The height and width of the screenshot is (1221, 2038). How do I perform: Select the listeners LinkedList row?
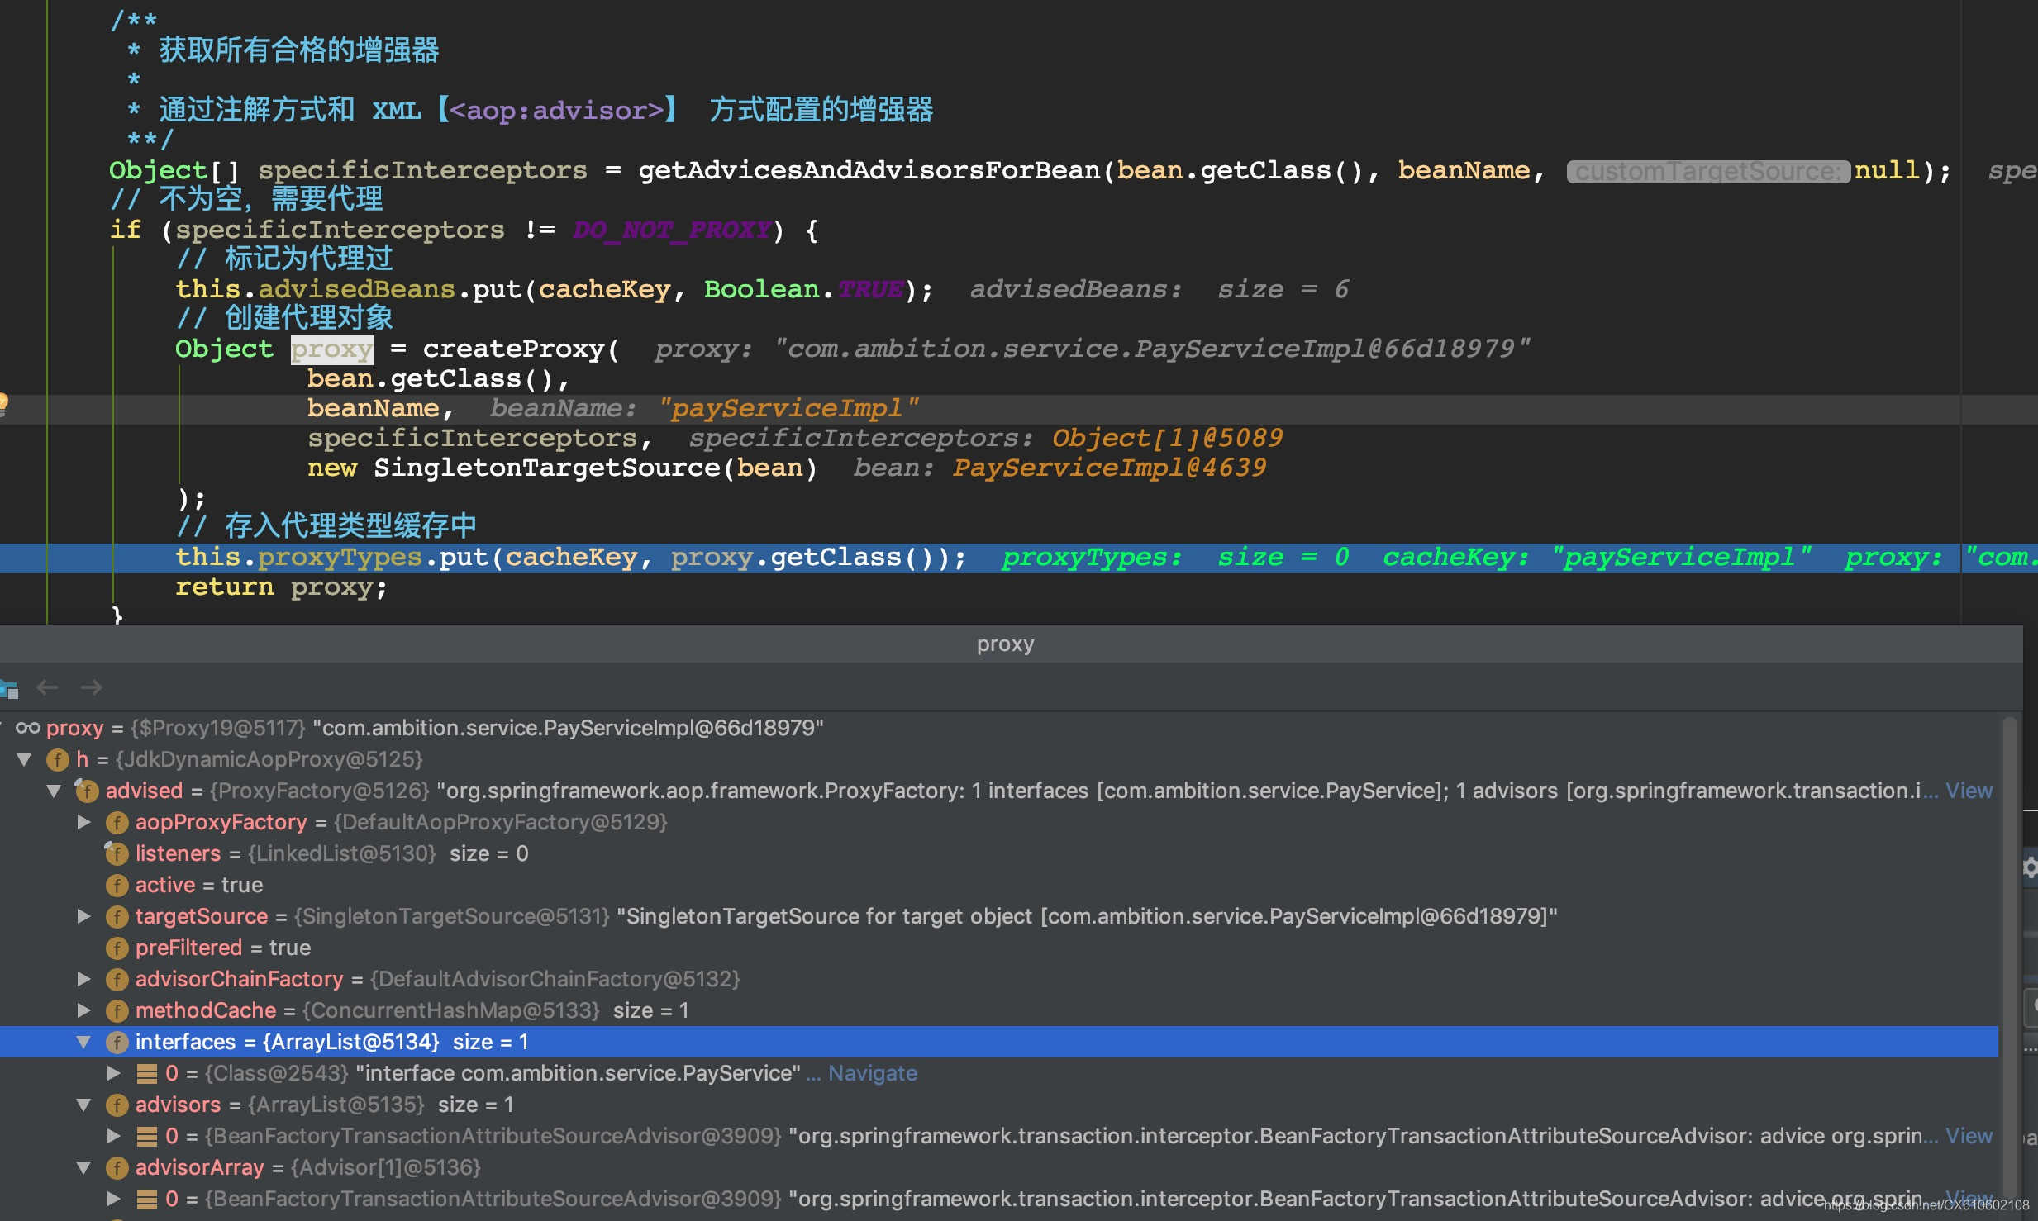(x=999, y=853)
